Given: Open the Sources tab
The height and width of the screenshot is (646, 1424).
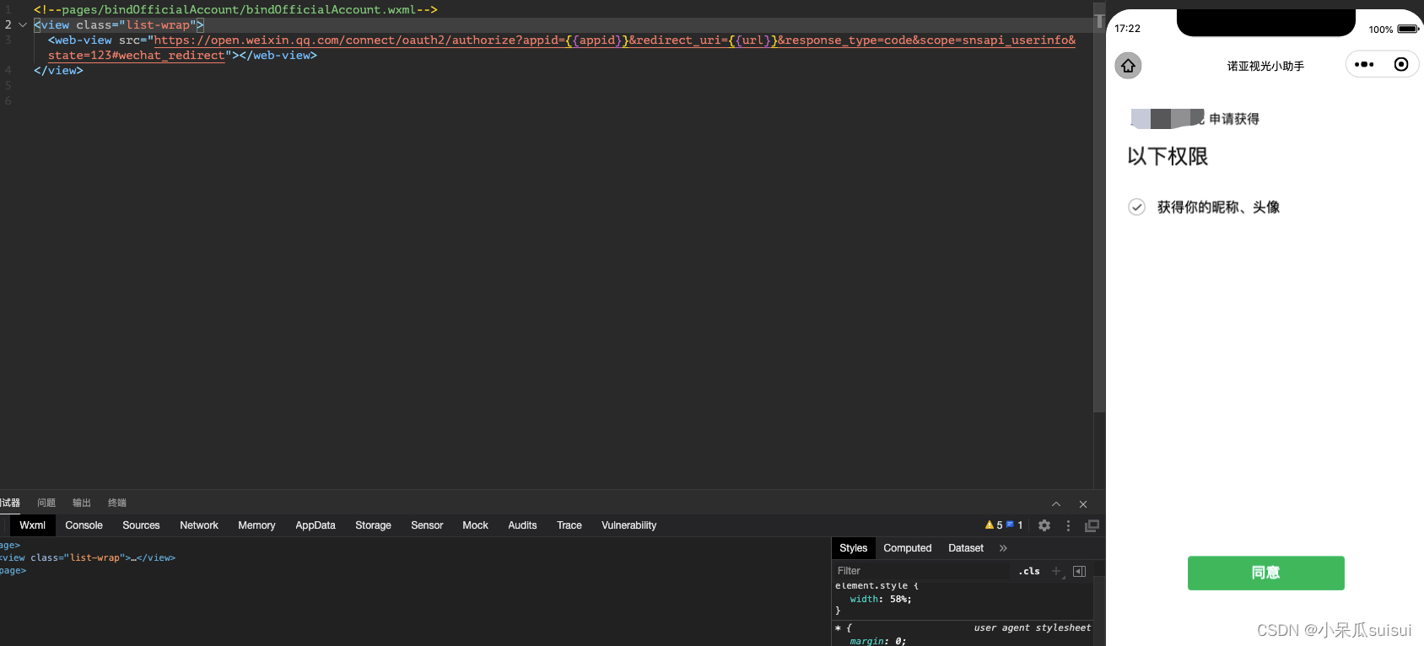Looking at the screenshot, I should tap(141, 525).
